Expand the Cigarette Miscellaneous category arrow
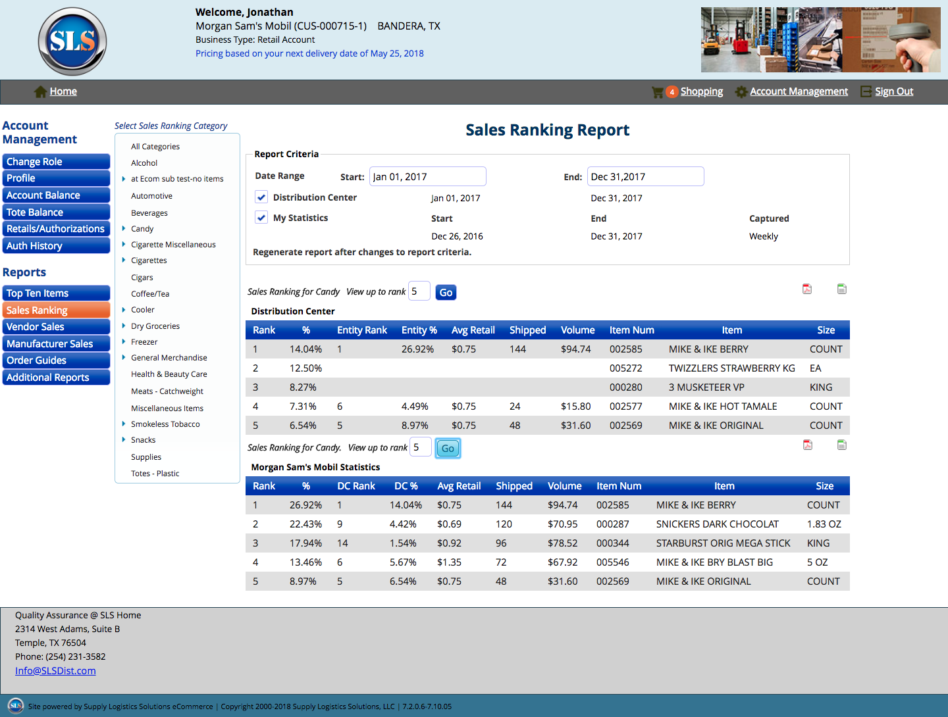948x717 pixels. point(123,244)
